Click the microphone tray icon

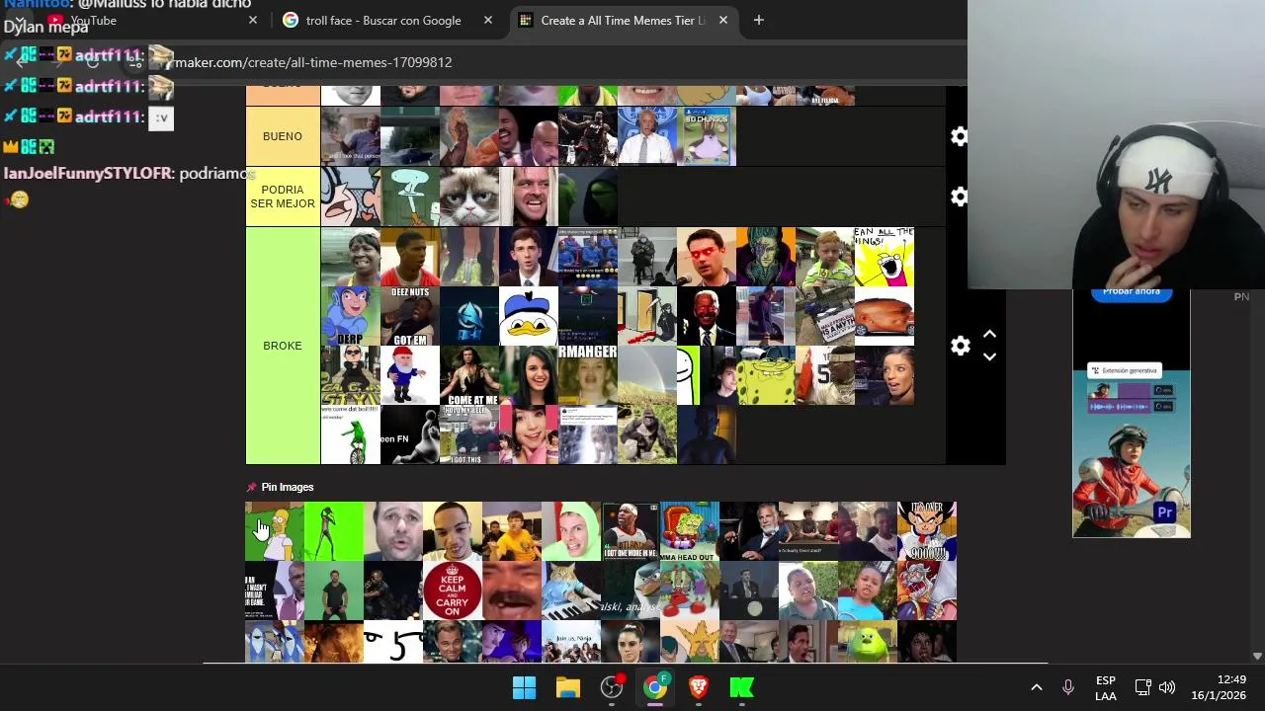click(1068, 687)
